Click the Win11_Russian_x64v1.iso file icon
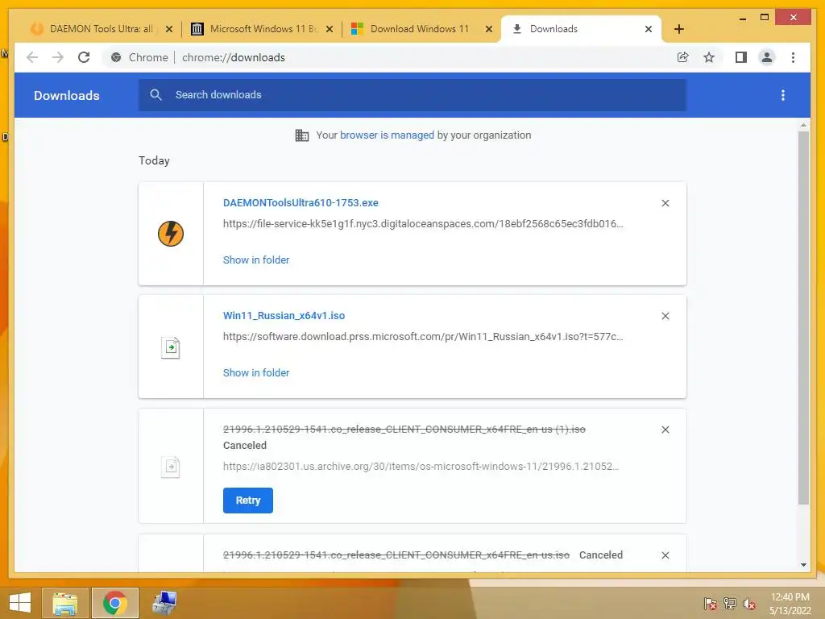This screenshot has height=619, width=825. tap(171, 347)
